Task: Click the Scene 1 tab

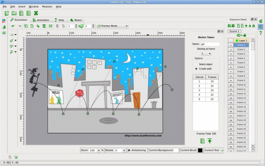Action: point(235,31)
